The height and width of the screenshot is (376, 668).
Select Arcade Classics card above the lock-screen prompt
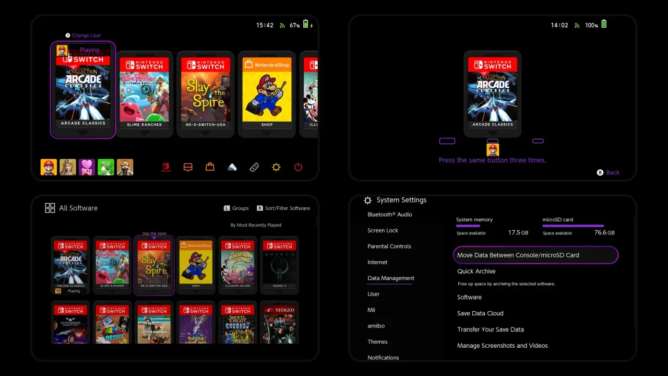click(x=492, y=94)
